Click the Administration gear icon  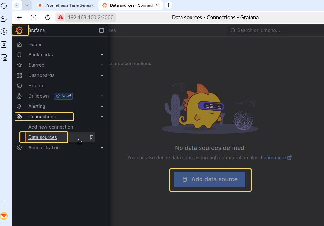tap(19, 148)
